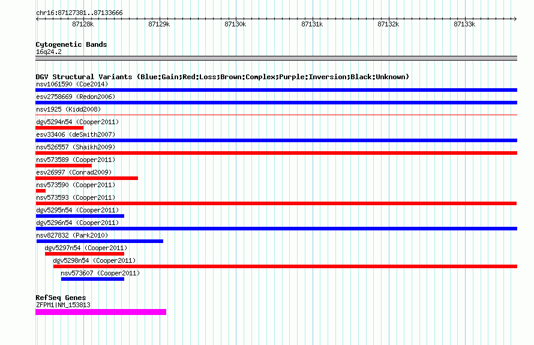Viewport: 534px width, 345px height.
Task: Open the nsv526557 (Shaikh2009) label
Action: tap(76, 147)
